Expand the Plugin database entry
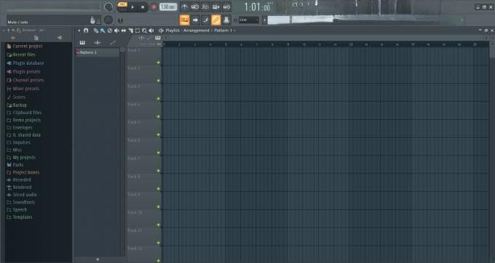 tap(25, 63)
